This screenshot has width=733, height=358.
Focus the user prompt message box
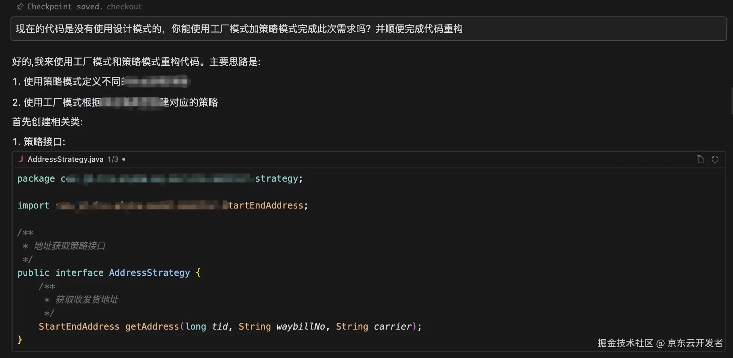[368, 29]
